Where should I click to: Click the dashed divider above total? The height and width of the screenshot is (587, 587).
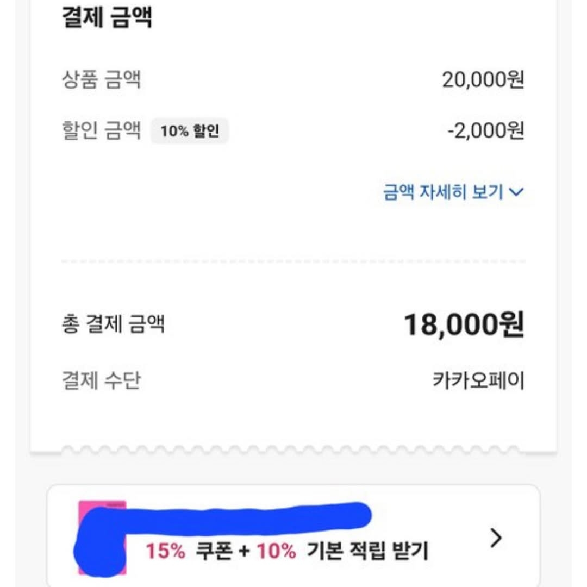pyautogui.click(x=293, y=261)
